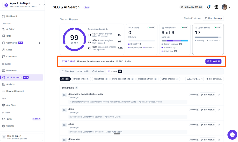This screenshot has width=238, height=142.
Task: Click the Run checkup button
Action: tap(213, 18)
